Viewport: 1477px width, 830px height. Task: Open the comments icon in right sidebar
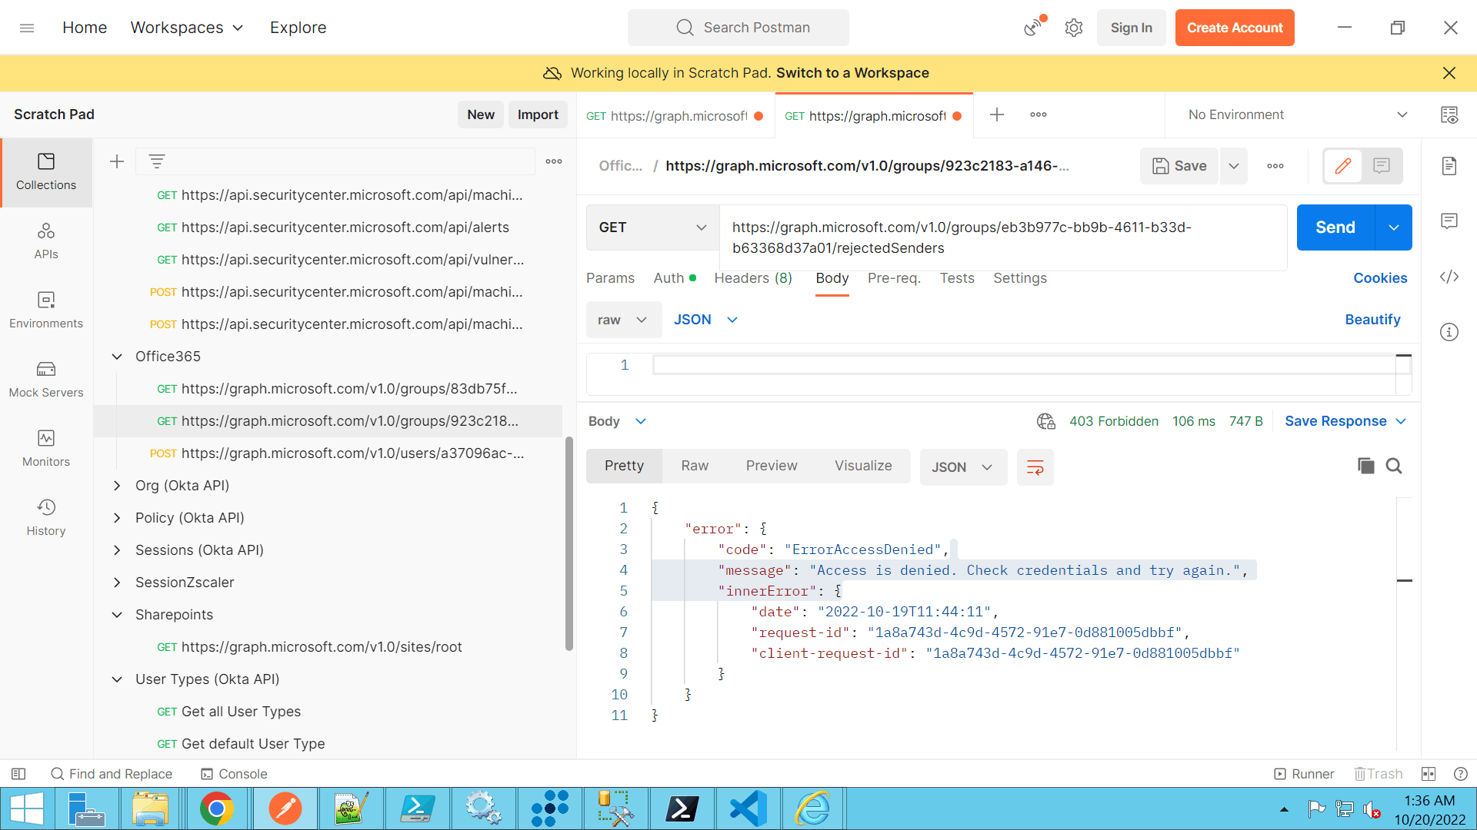pos(1449,221)
